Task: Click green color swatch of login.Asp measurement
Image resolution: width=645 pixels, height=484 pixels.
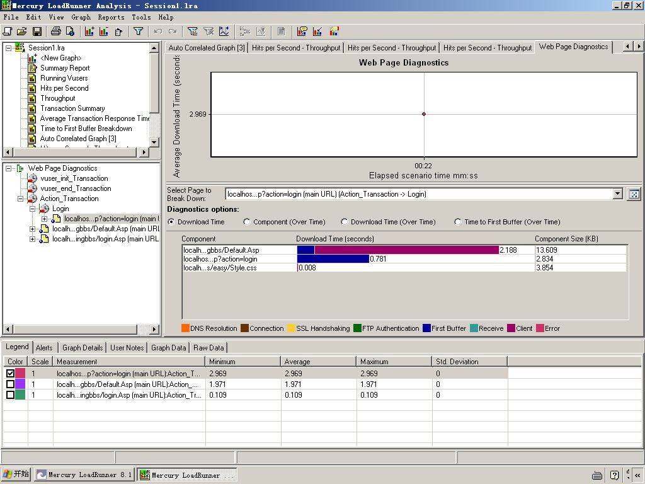Action: coord(21,395)
